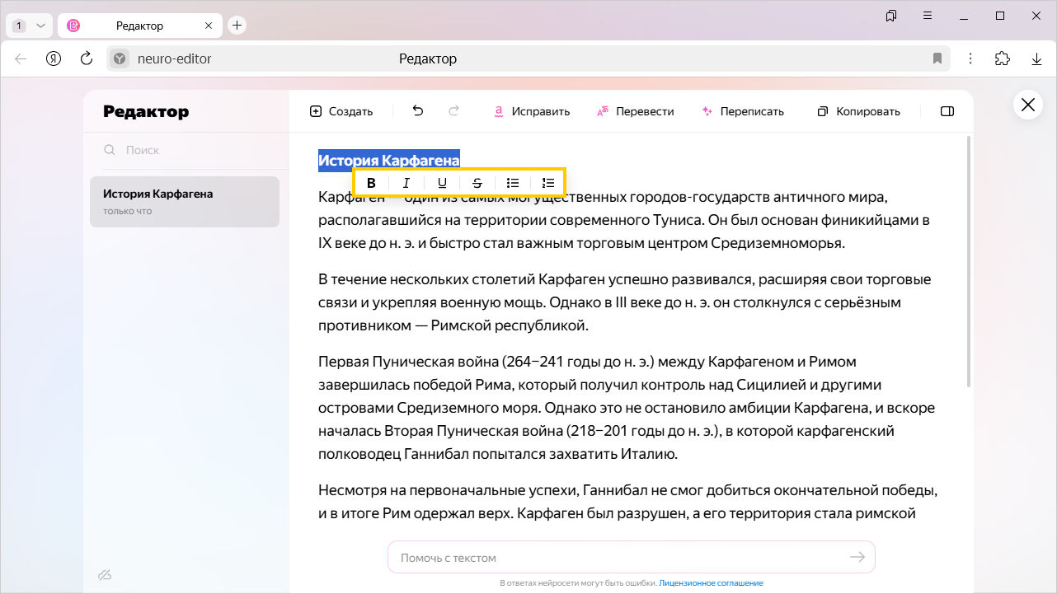Open the Лицензионное соглашение link
1057x594 pixels.
[x=711, y=583]
